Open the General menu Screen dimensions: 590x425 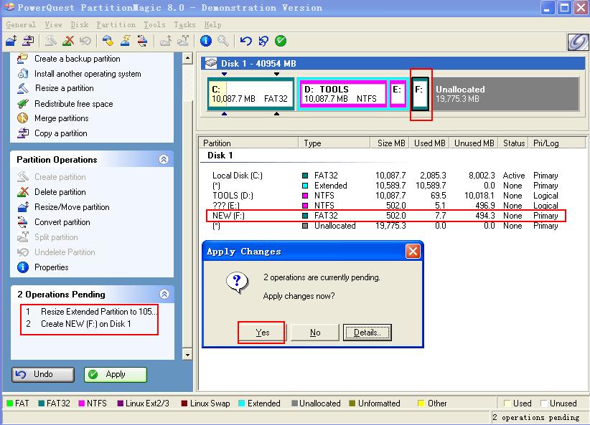pyautogui.click(x=21, y=25)
